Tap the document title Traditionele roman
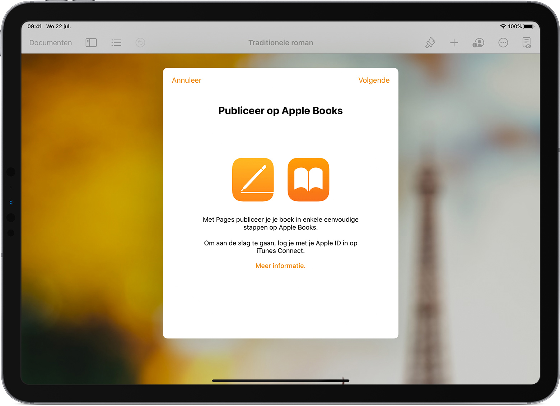Viewport: 560px width, 406px height. 280,42
